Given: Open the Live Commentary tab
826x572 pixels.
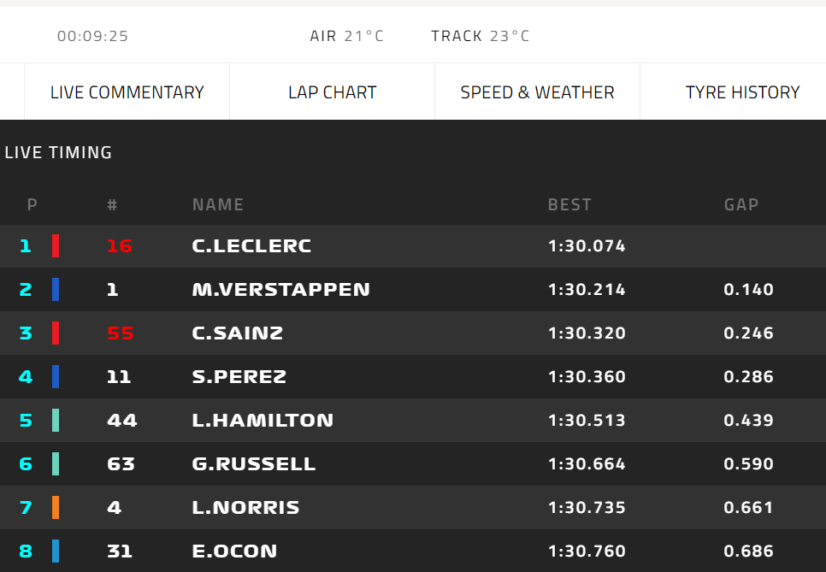Looking at the screenshot, I should pos(127,92).
